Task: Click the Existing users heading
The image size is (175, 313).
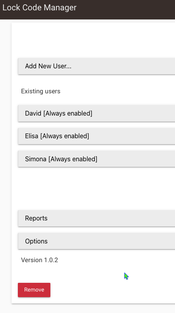Action: pos(40,91)
